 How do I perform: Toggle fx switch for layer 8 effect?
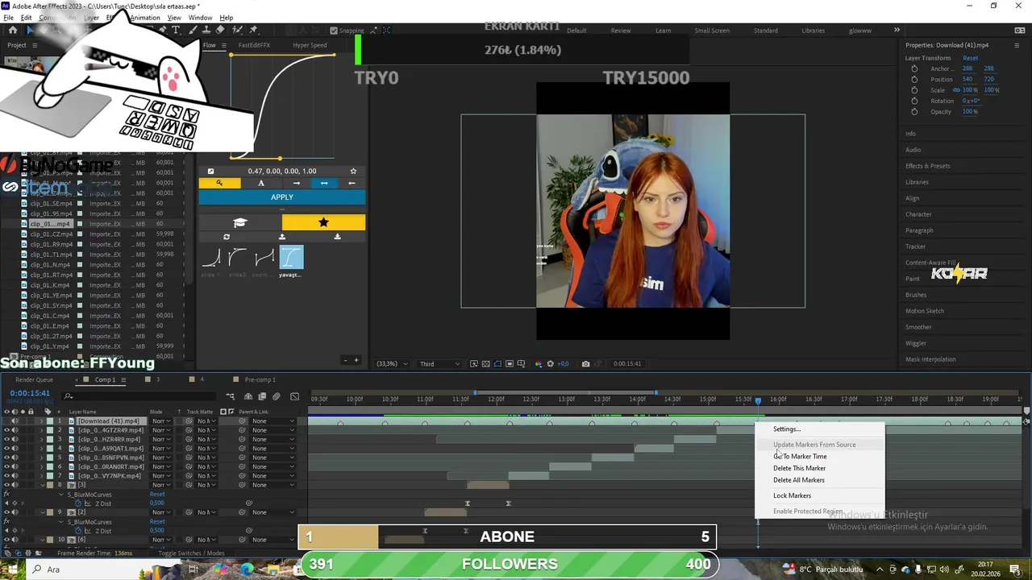6,495
